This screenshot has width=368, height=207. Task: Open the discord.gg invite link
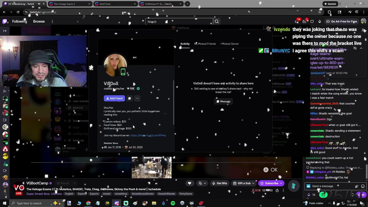pyautogui.click(x=148, y=135)
